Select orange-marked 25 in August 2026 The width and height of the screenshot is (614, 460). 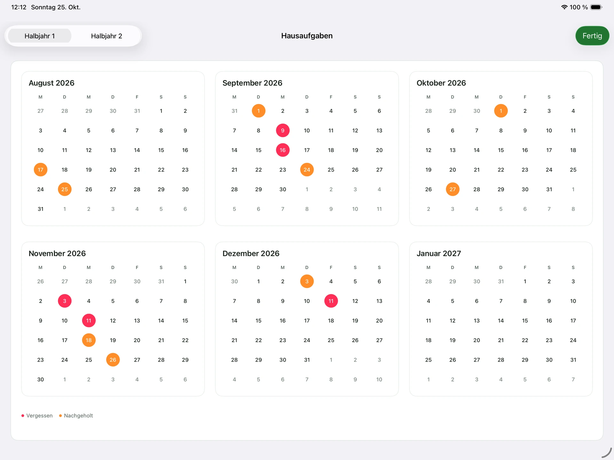[65, 189]
